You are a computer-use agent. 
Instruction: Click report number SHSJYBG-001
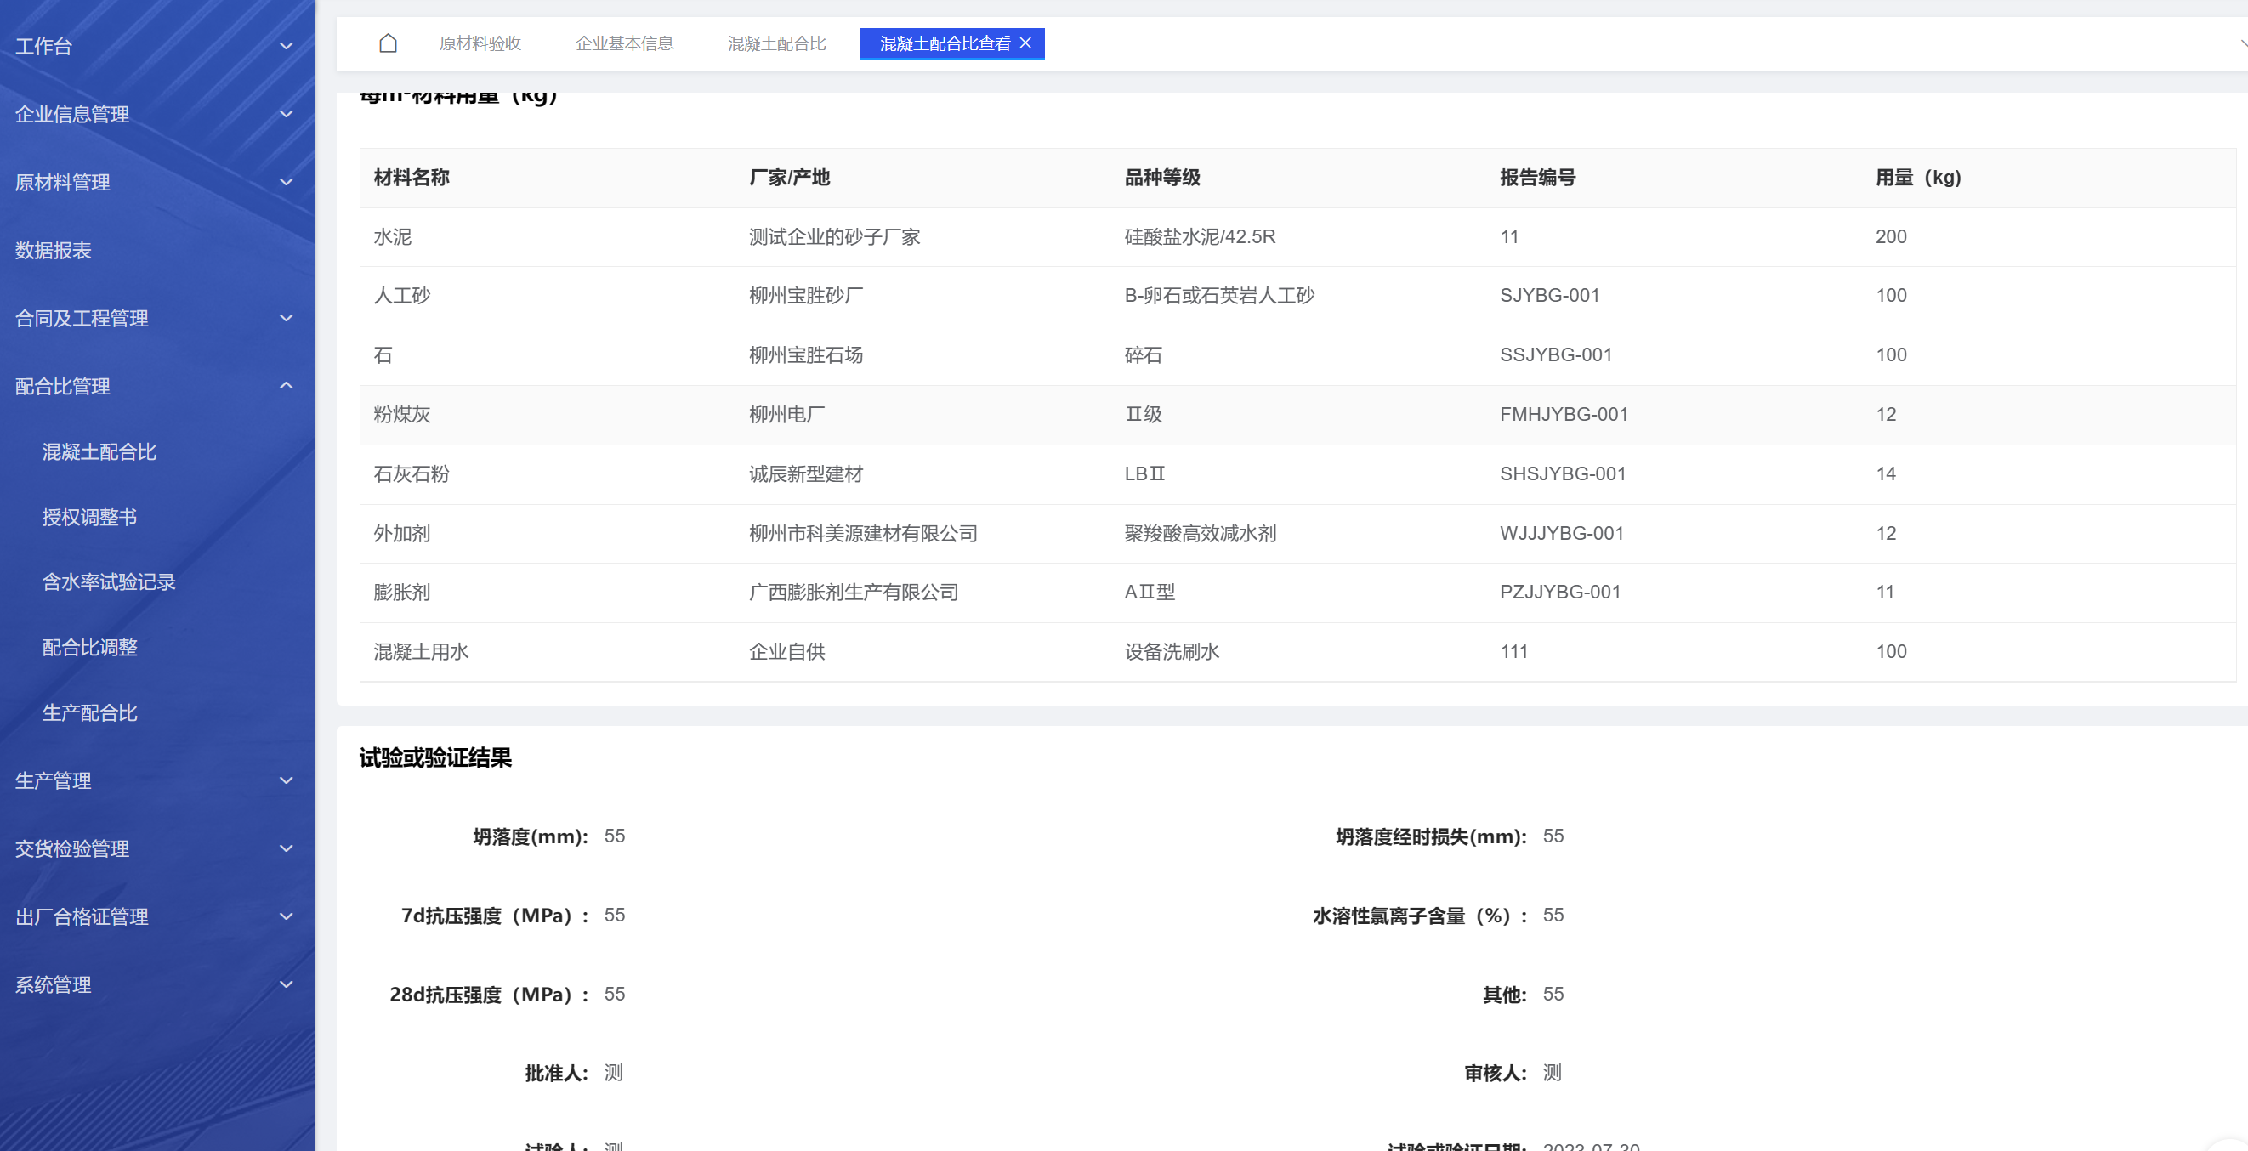[x=1563, y=473]
